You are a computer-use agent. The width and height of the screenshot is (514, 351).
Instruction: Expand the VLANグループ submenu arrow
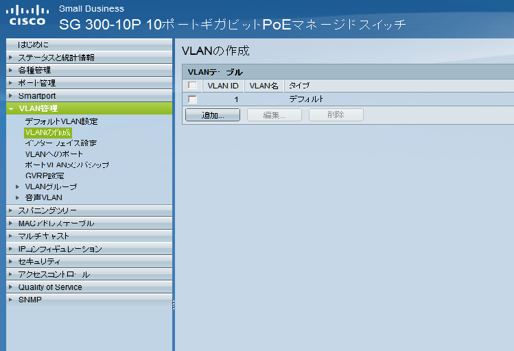[17, 186]
